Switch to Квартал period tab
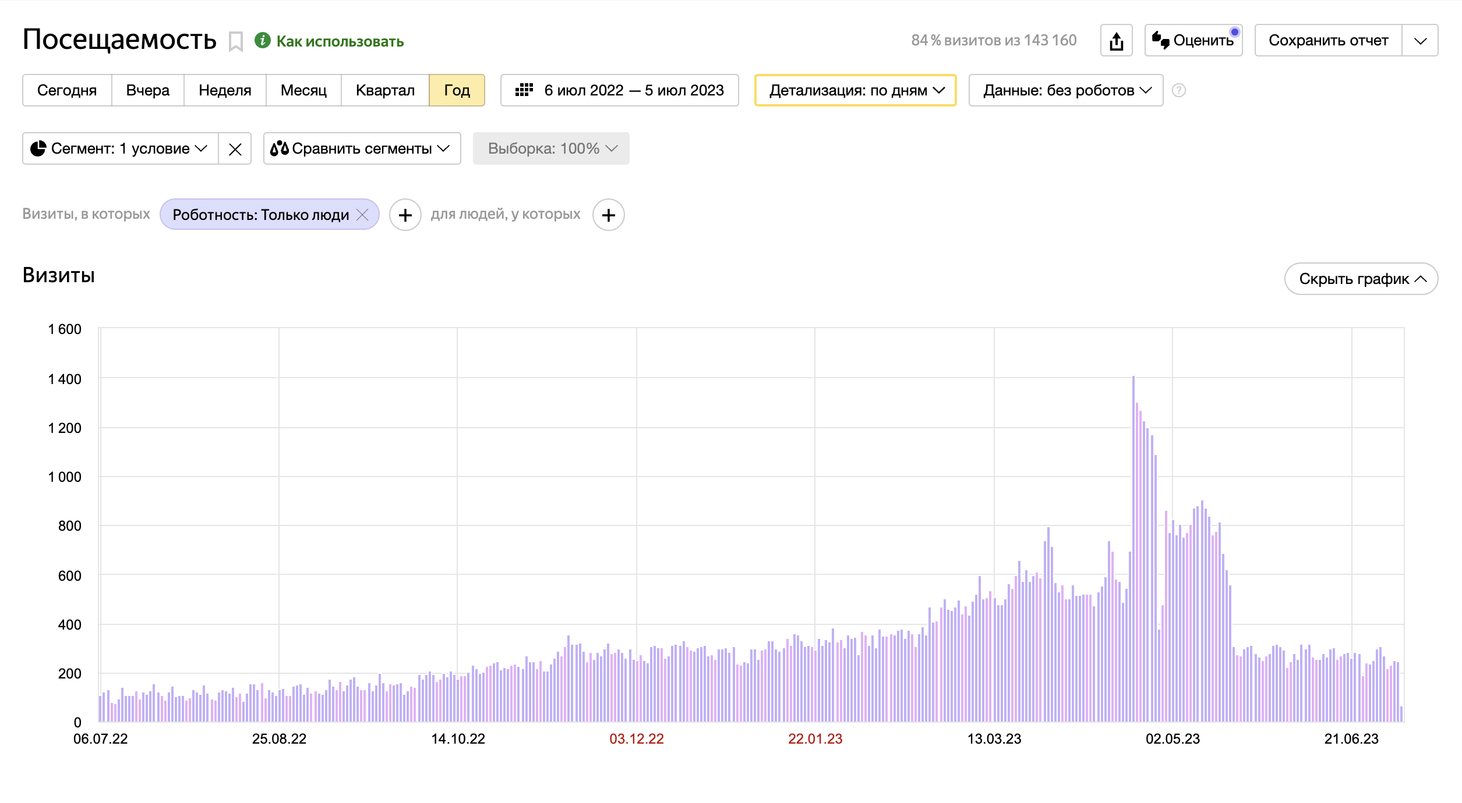 [385, 90]
